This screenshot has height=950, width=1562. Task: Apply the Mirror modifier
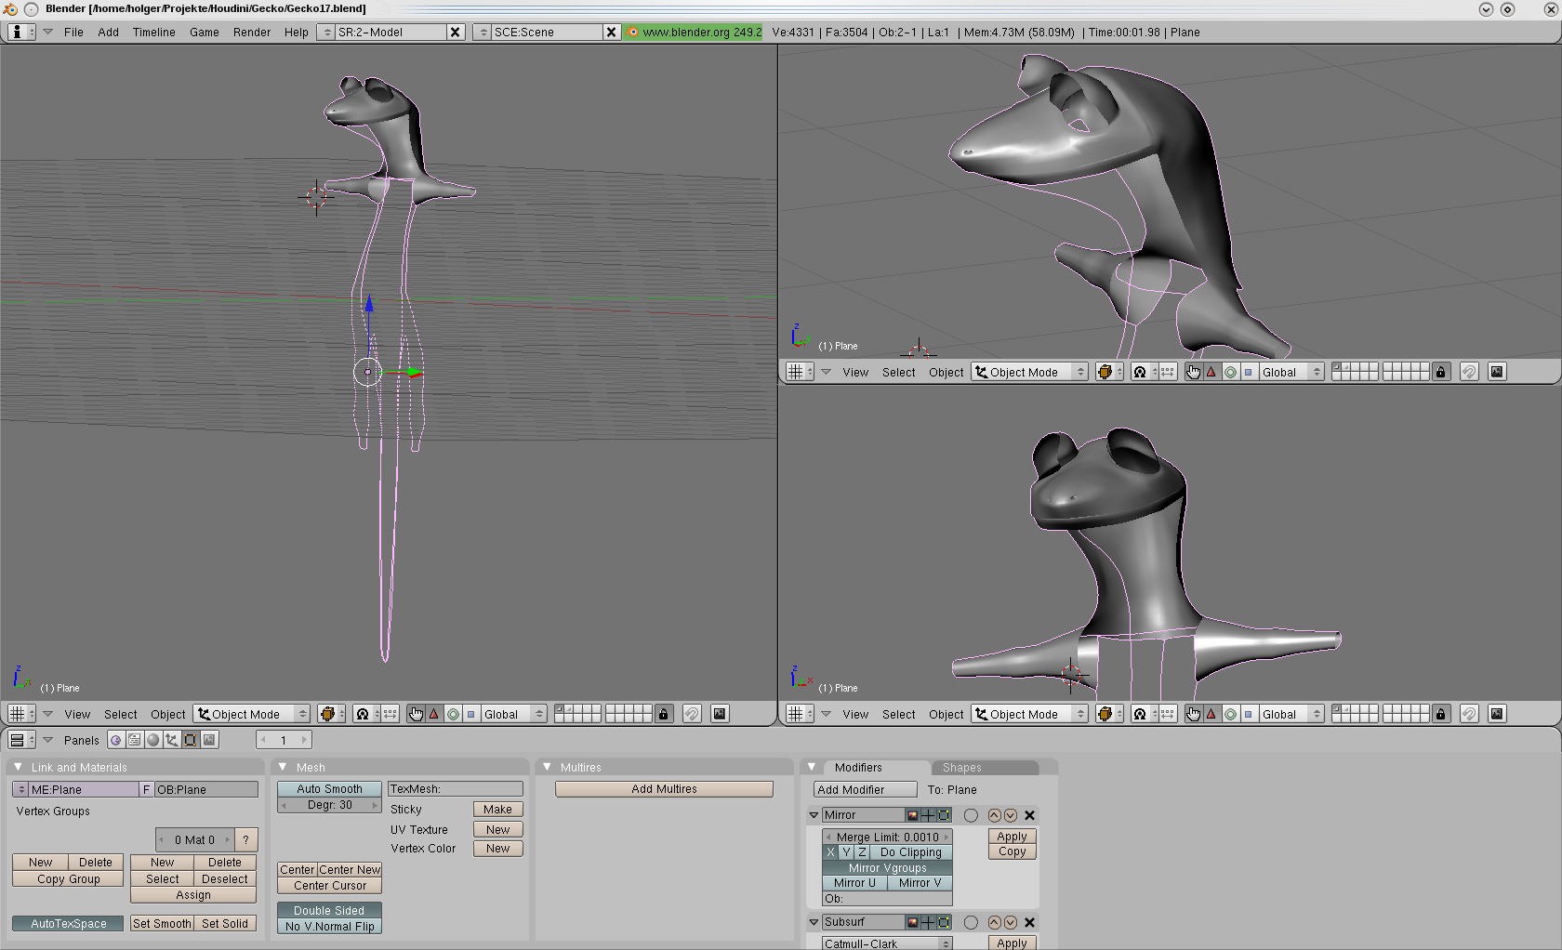[x=1012, y=837]
